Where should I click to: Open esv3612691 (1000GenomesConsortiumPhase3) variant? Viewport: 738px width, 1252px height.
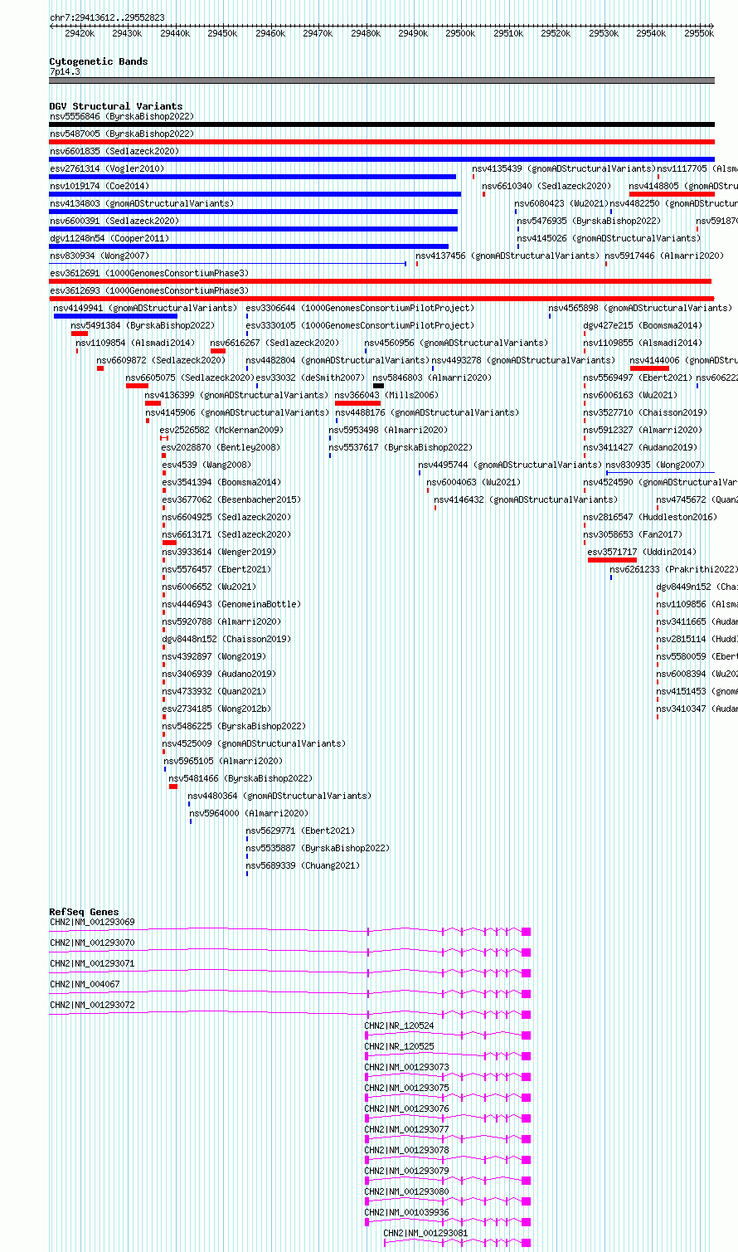(x=149, y=273)
